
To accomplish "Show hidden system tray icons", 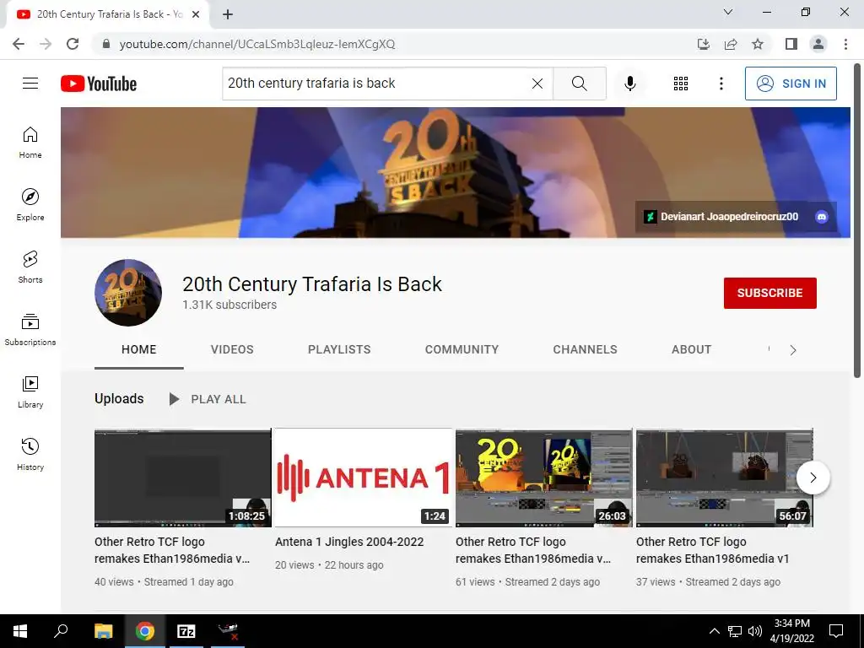I will tap(714, 631).
